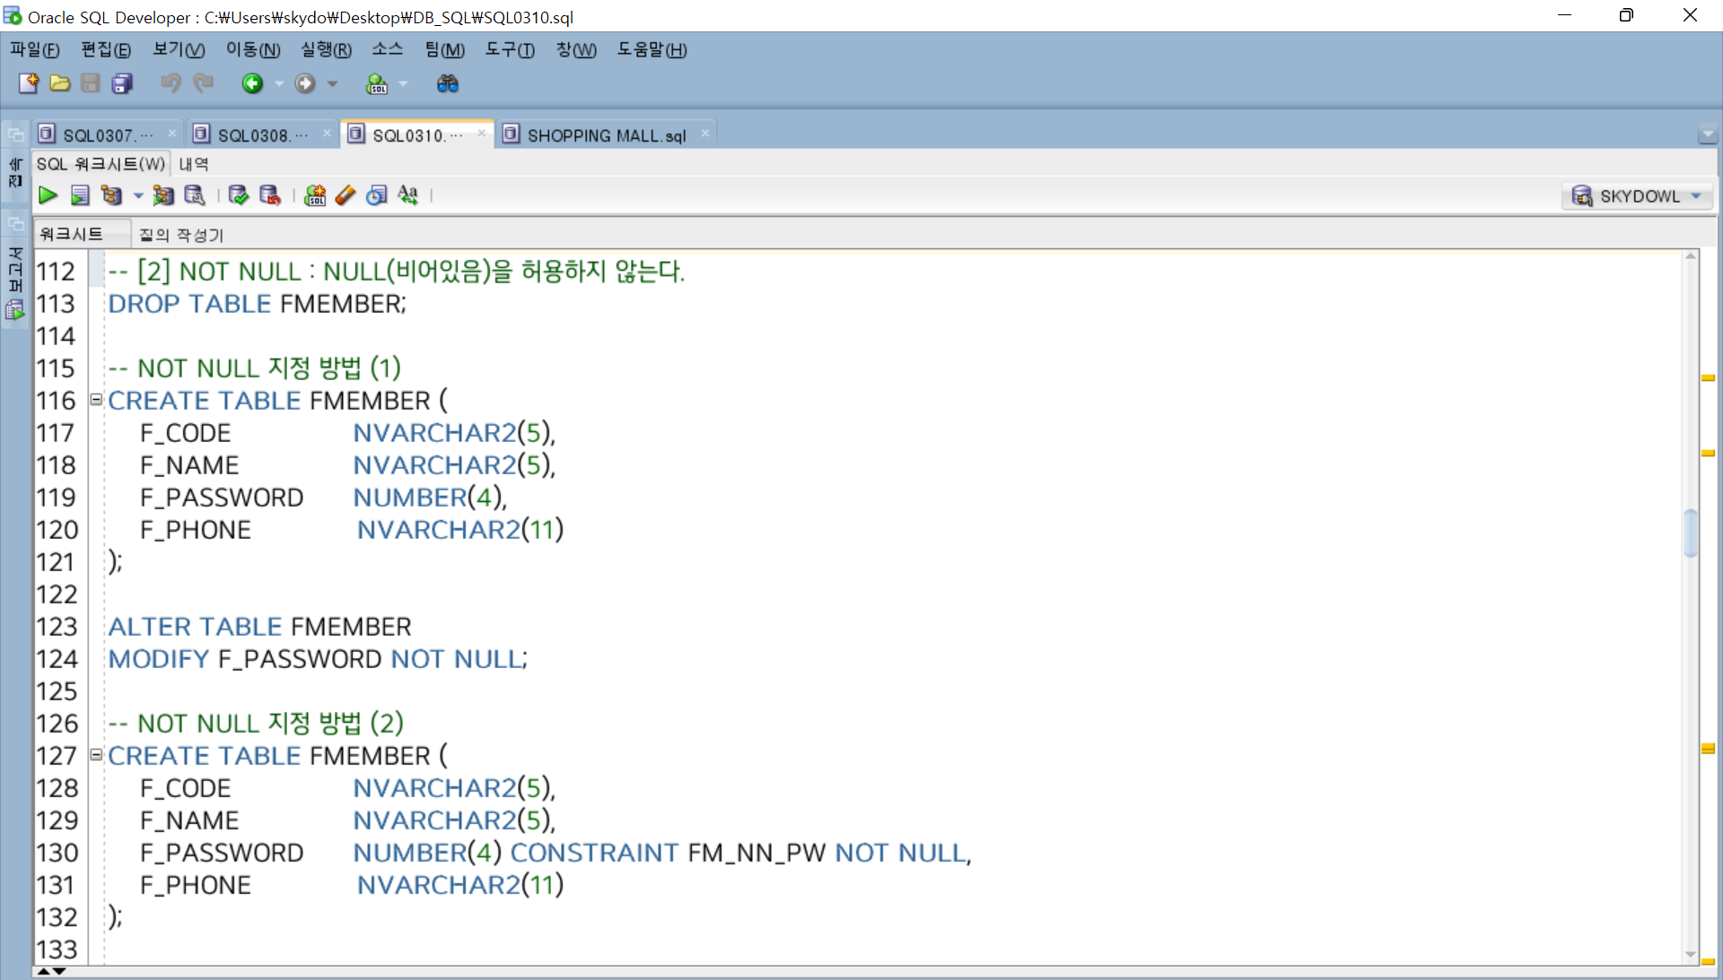Collapse the CREATE TABLE block at line 127
This screenshot has height=980, width=1723.
click(x=96, y=755)
